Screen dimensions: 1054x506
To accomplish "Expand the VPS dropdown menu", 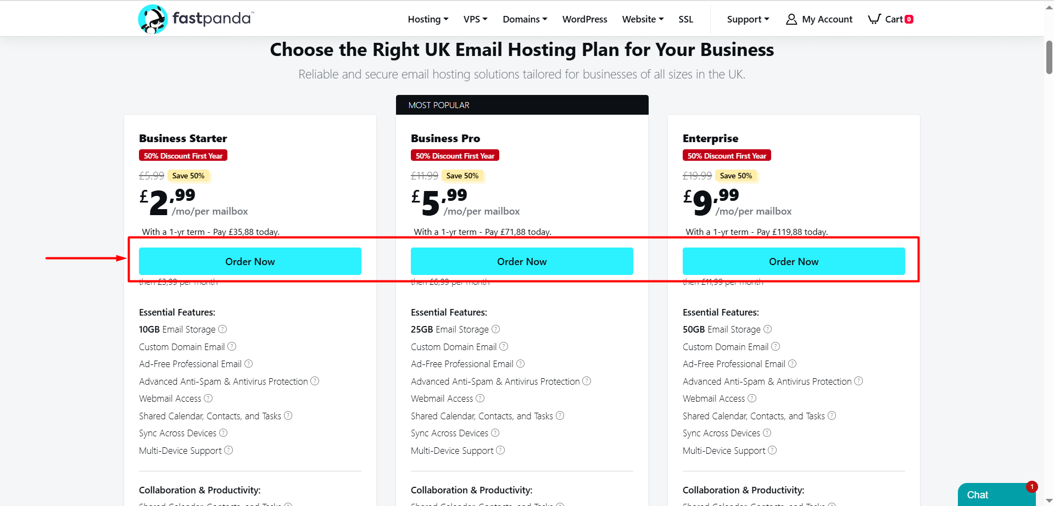I will click(x=475, y=19).
